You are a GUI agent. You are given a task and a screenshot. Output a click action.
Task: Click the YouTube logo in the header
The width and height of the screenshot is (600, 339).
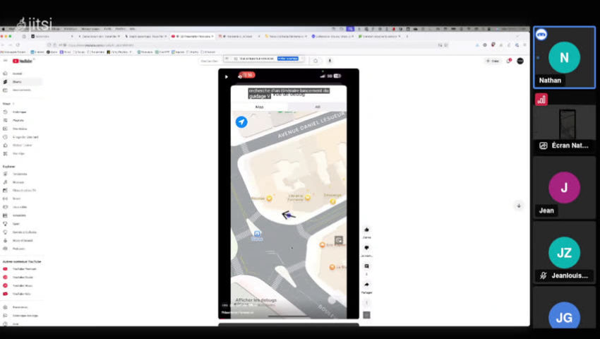coord(20,61)
